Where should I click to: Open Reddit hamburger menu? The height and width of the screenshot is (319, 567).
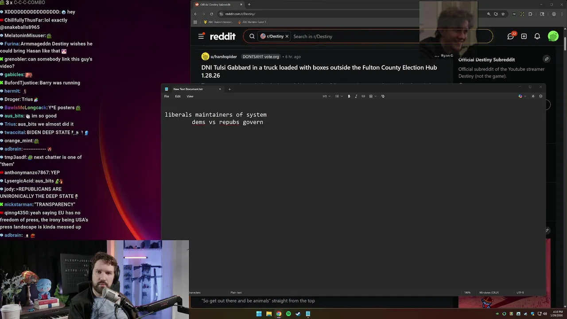pos(201,36)
